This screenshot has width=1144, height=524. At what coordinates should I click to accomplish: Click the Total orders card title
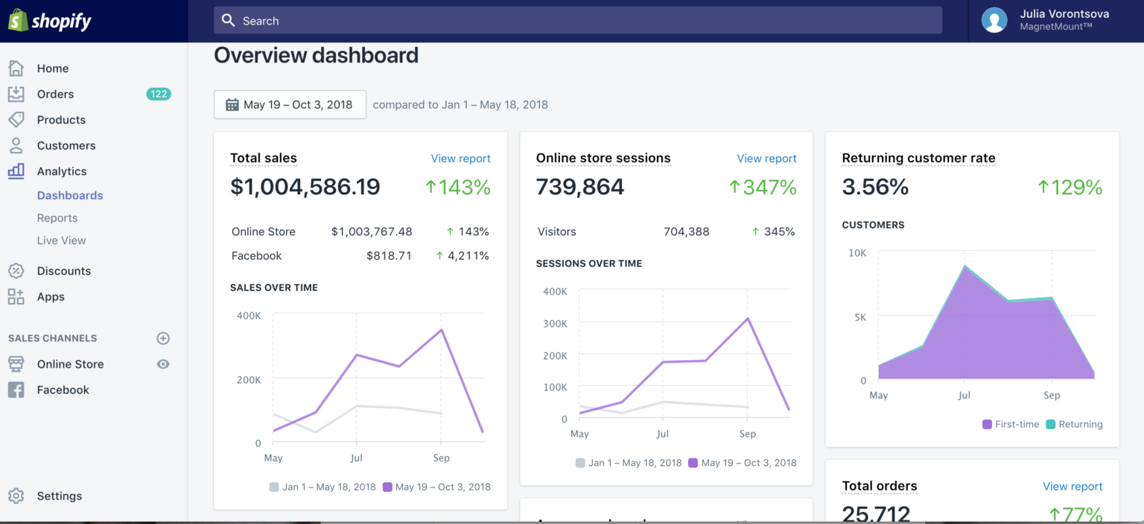click(x=880, y=486)
